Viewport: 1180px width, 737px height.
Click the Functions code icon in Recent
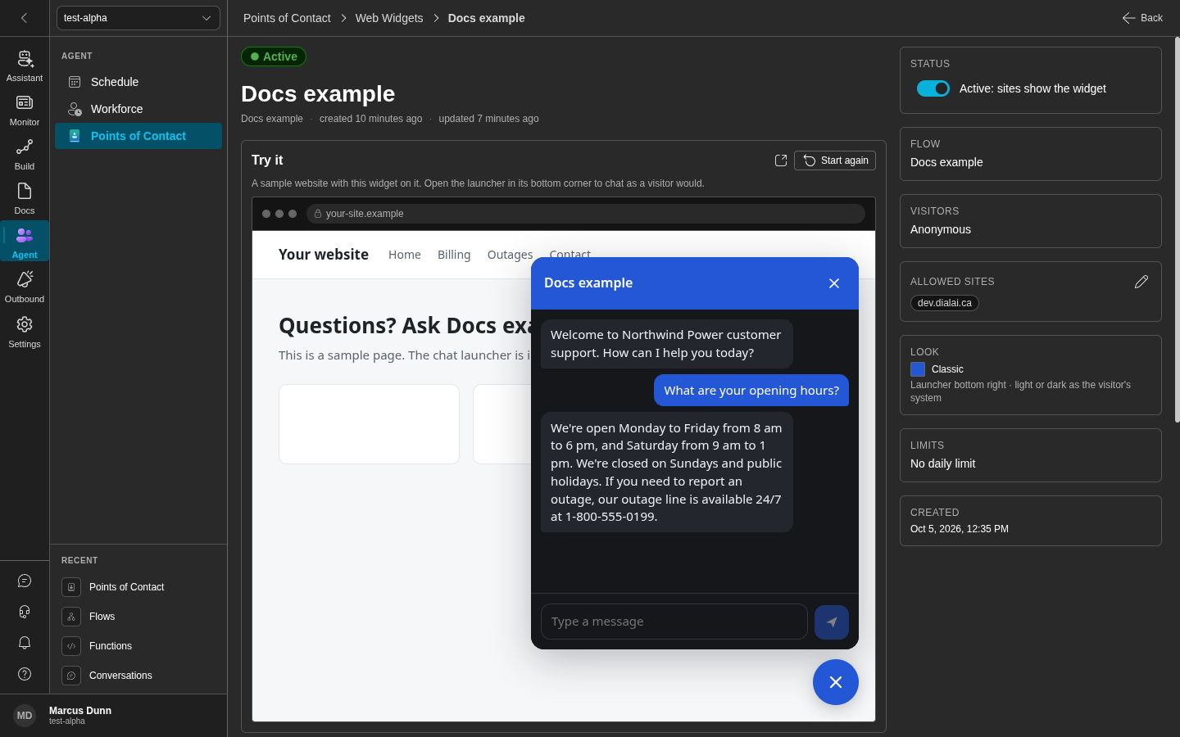[71, 646]
